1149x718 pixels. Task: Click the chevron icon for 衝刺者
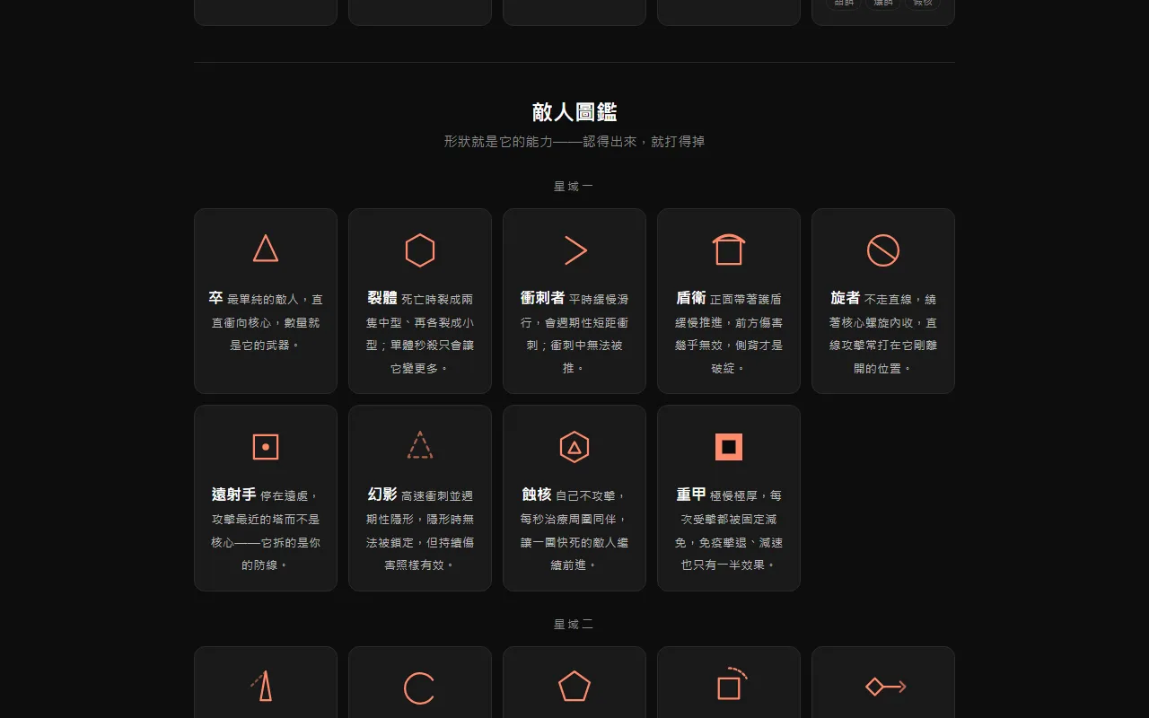575,250
